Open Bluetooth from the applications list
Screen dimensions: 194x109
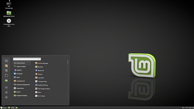[x=39, y=71]
